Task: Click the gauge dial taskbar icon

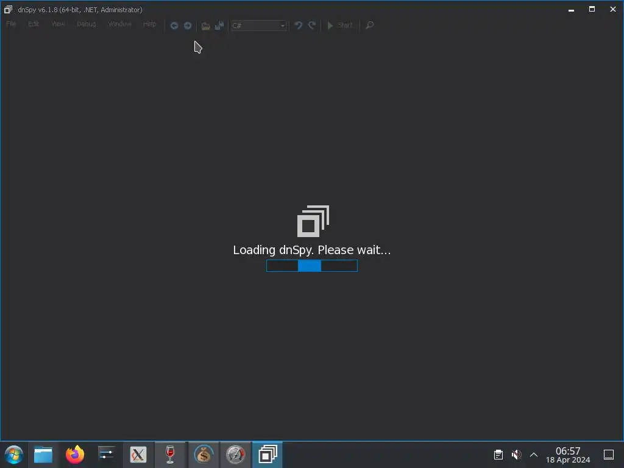Action: [235, 455]
